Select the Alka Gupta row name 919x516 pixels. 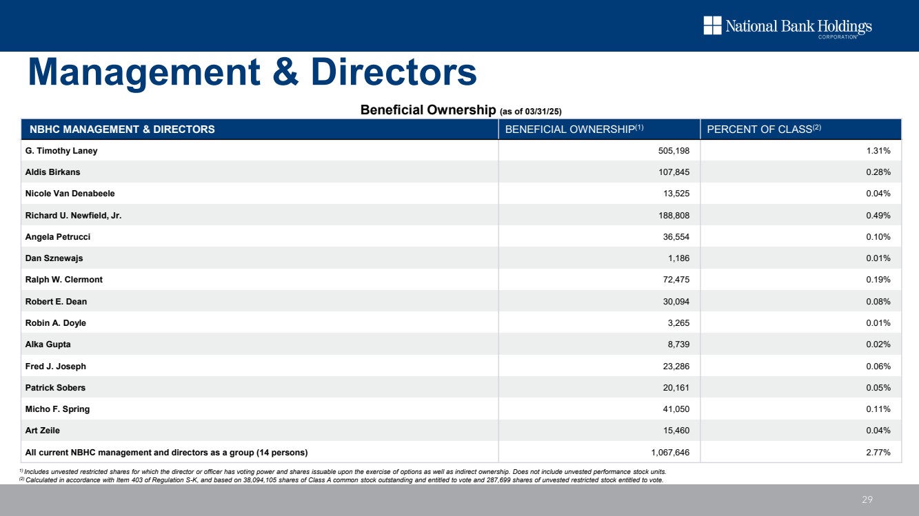pyautogui.click(x=48, y=344)
